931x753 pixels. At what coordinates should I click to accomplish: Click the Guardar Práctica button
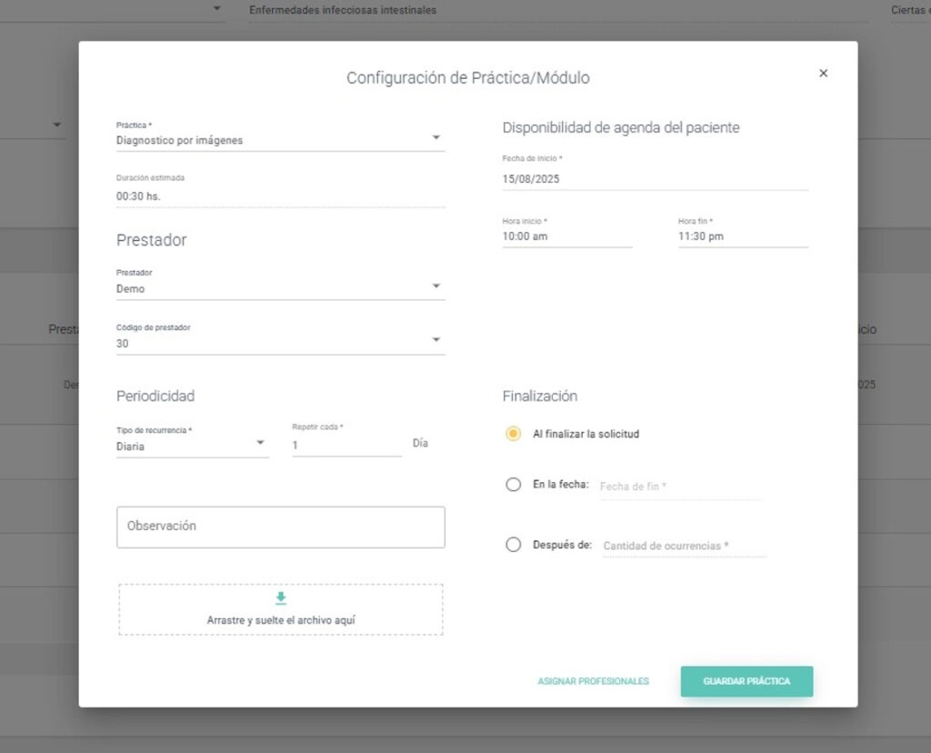click(746, 681)
